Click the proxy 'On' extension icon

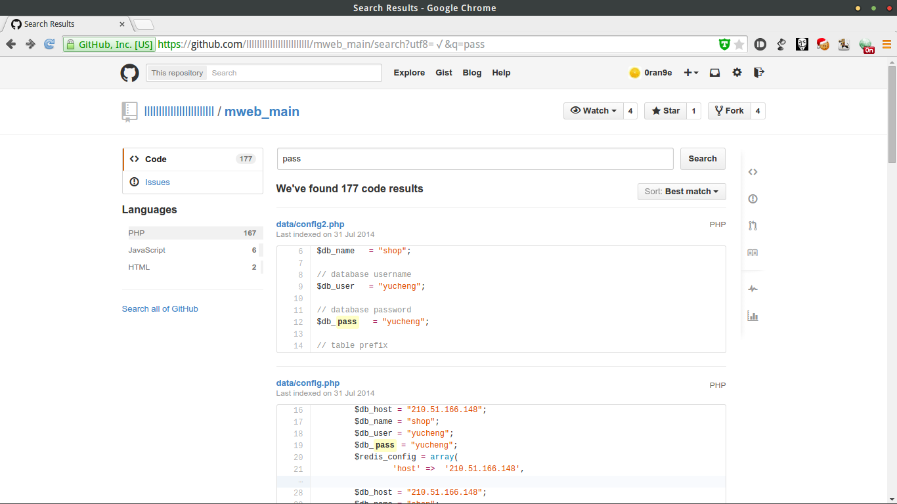point(867,45)
